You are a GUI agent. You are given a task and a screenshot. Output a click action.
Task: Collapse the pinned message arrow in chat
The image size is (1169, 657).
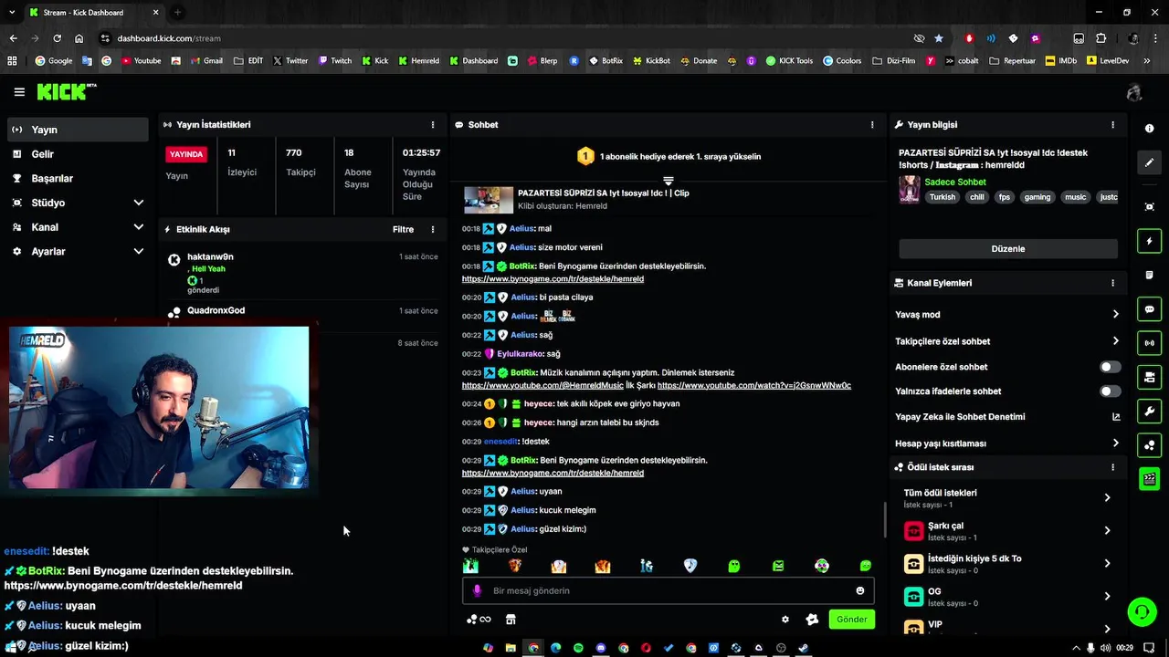point(669,182)
